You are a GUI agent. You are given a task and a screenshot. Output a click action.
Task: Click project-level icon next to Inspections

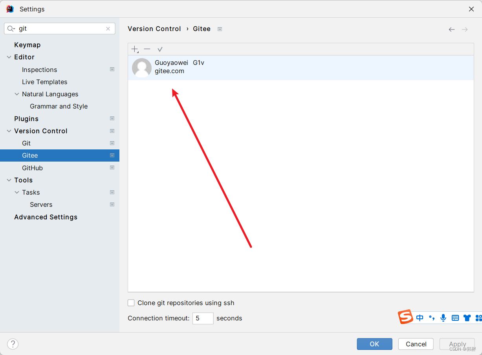112,70
